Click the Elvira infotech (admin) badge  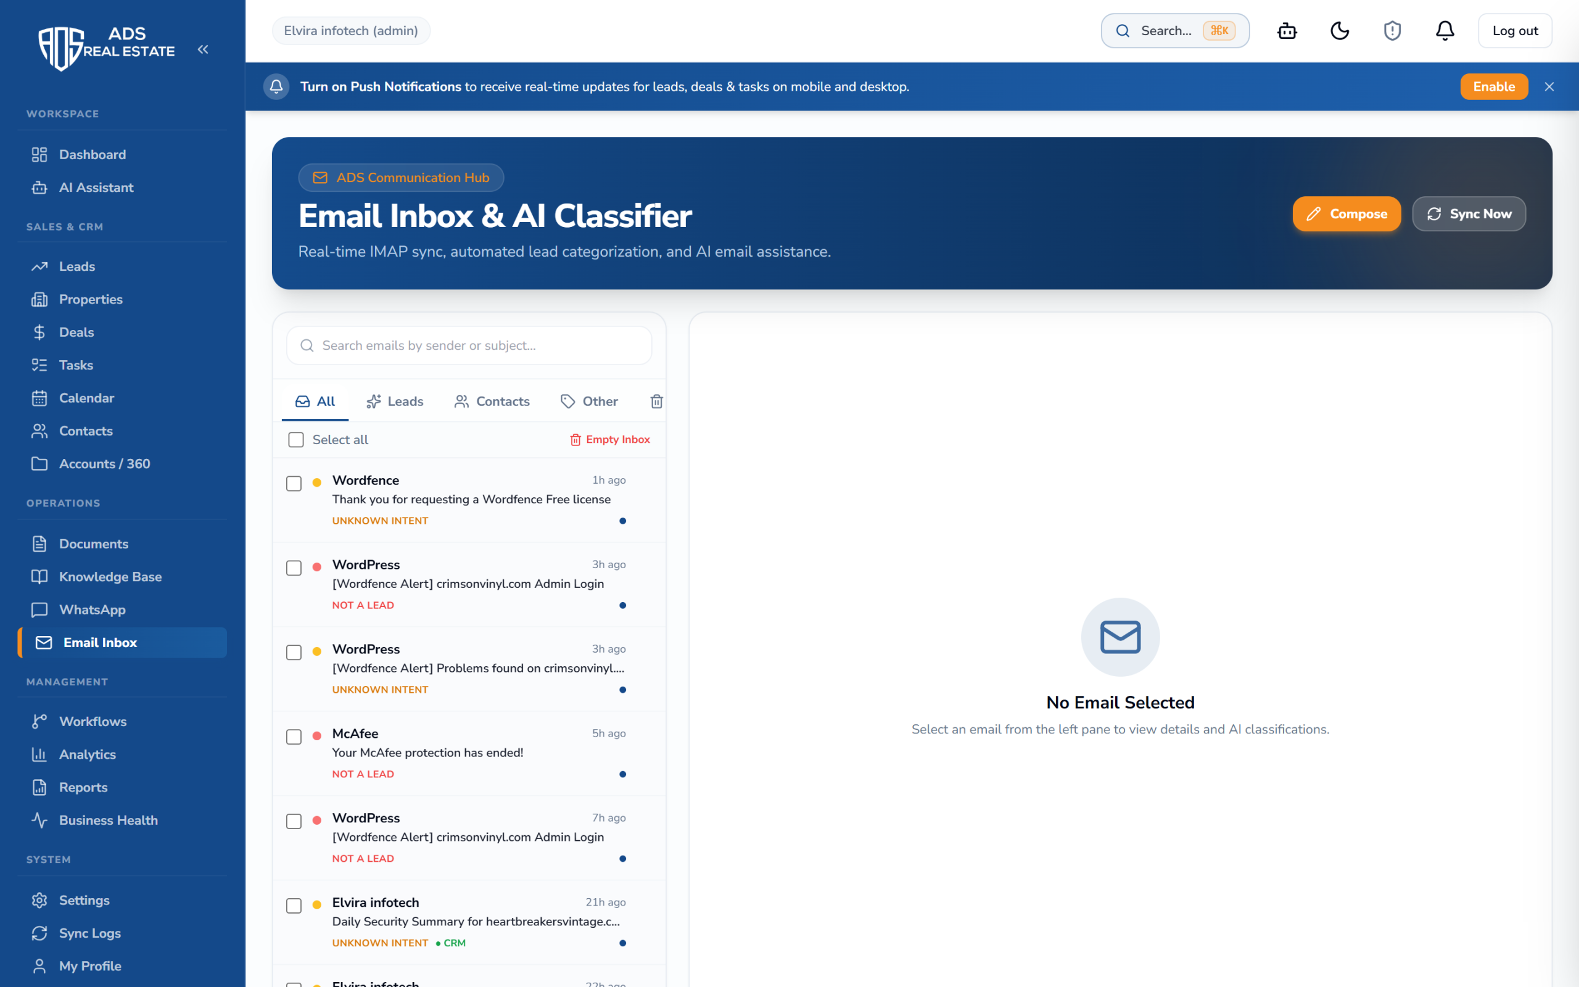click(351, 31)
